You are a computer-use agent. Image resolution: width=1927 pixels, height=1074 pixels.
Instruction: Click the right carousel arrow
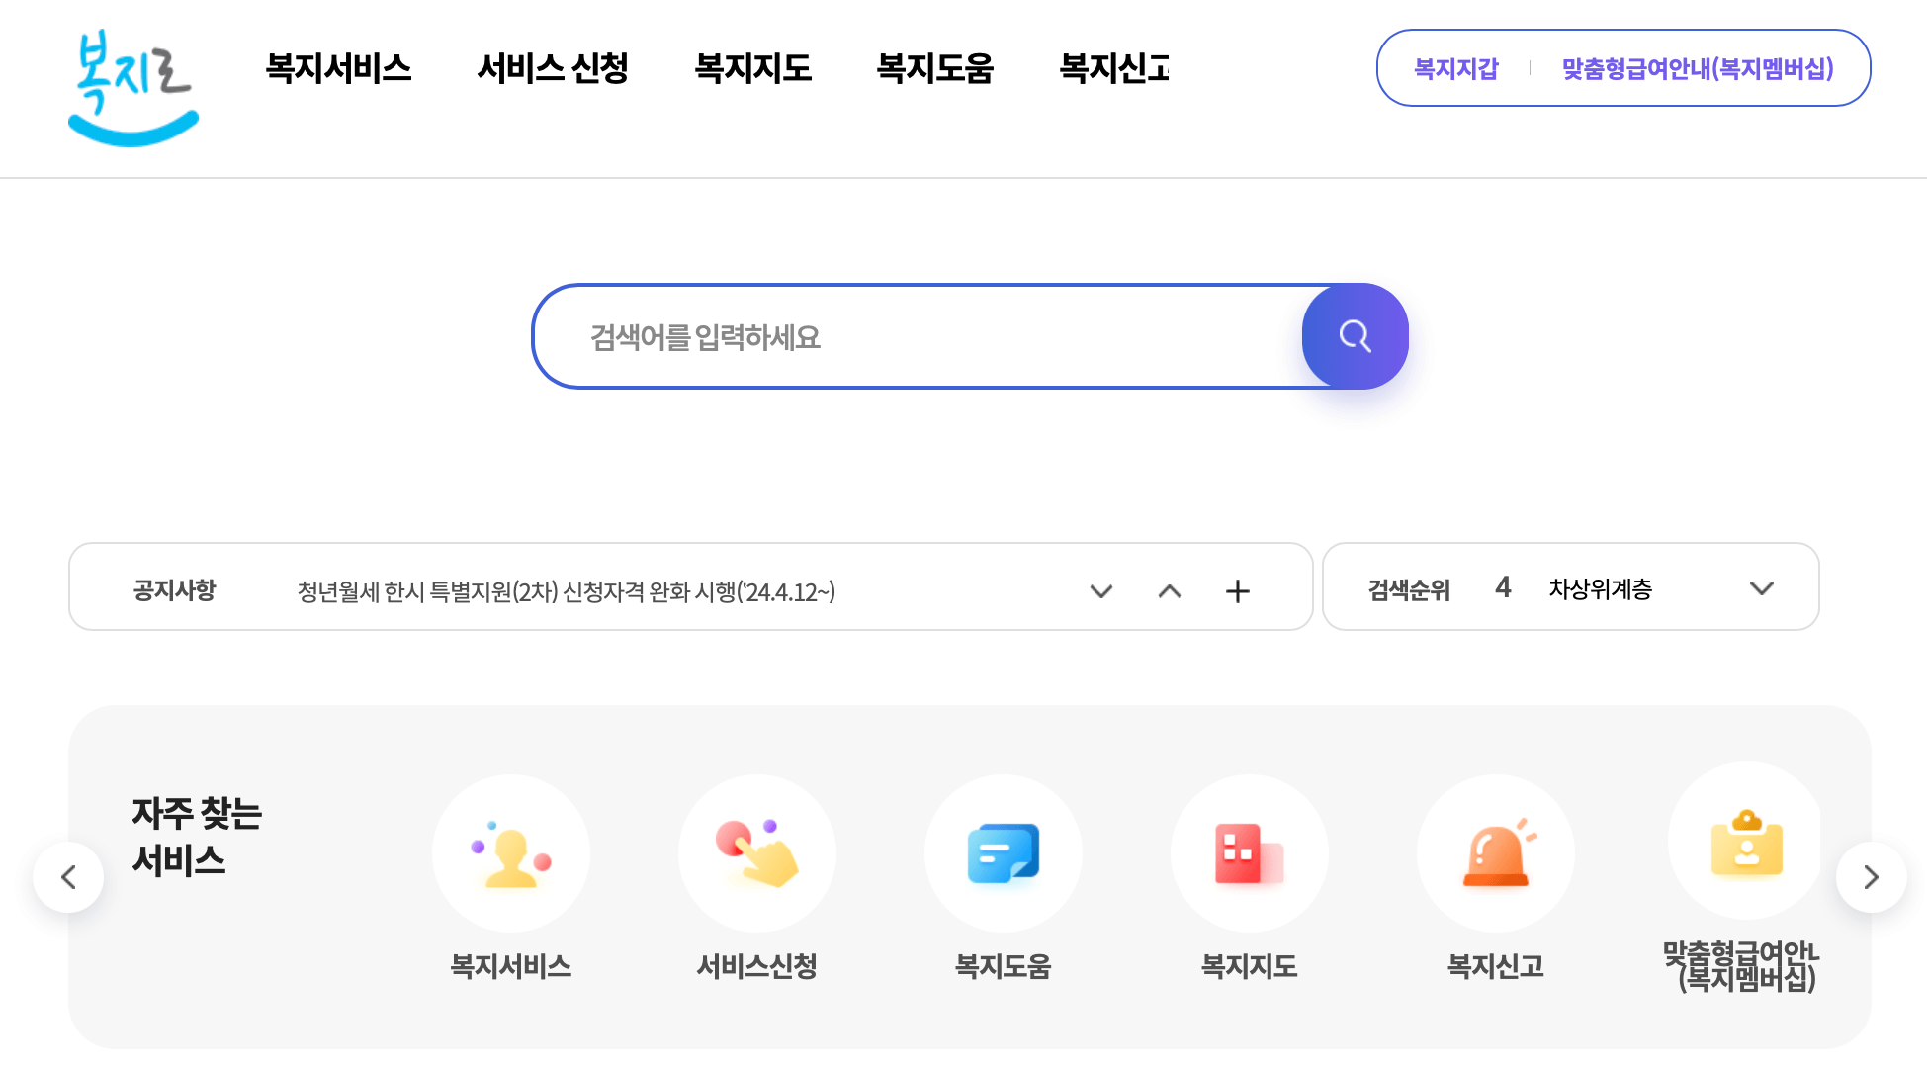(1871, 877)
